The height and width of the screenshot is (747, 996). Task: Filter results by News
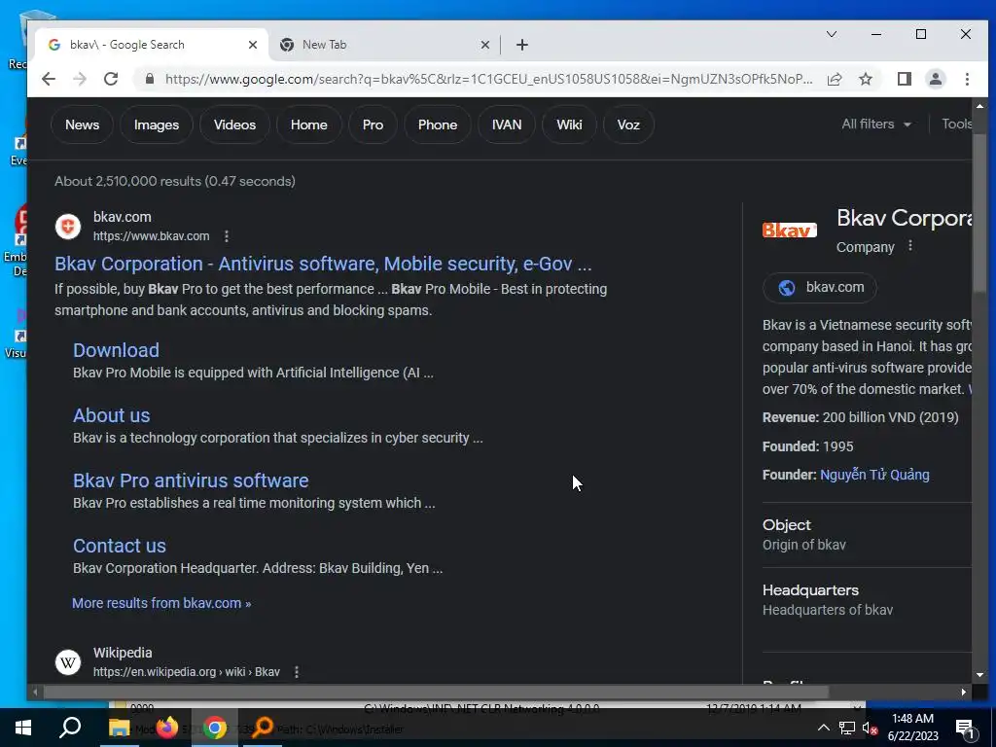(82, 124)
